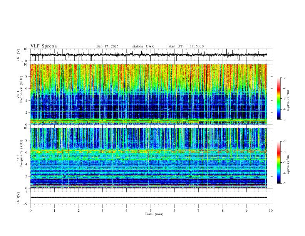Screen dimensions: 305x236
Task: Click the time axis tick label "3"
Action: point(102,211)
